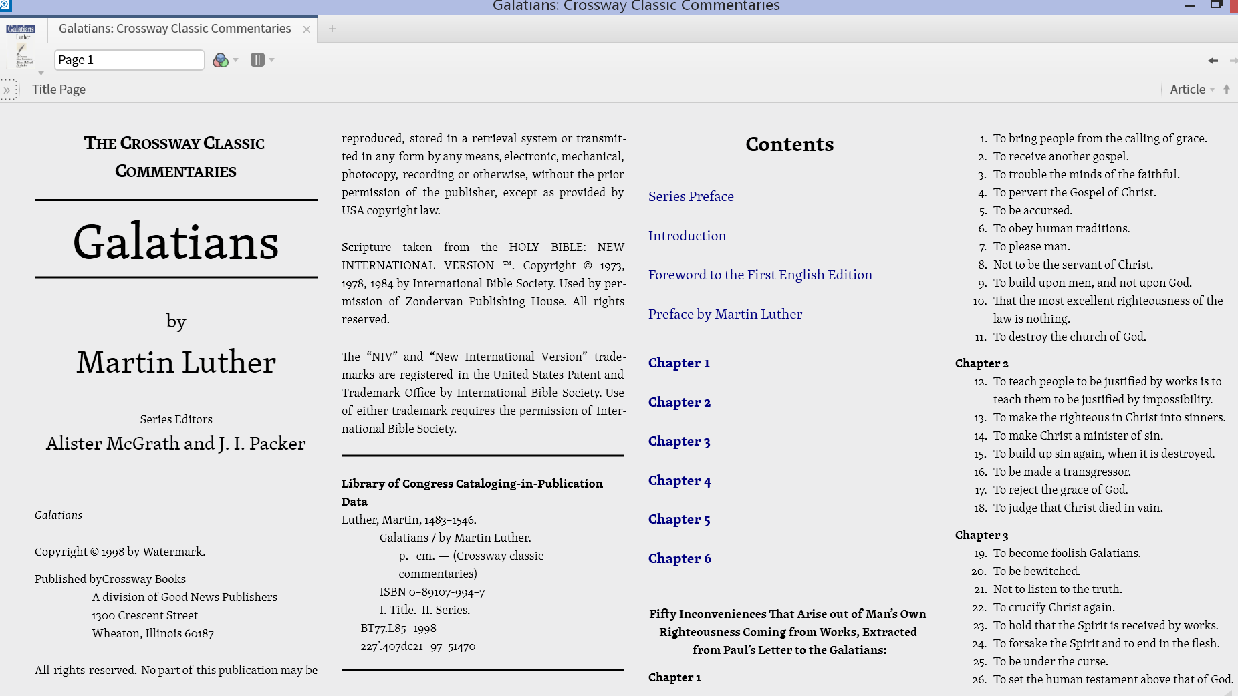Viewport: 1238px width, 696px height.
Task: Click the Page 1 reference box
Action: coord(129,59)
